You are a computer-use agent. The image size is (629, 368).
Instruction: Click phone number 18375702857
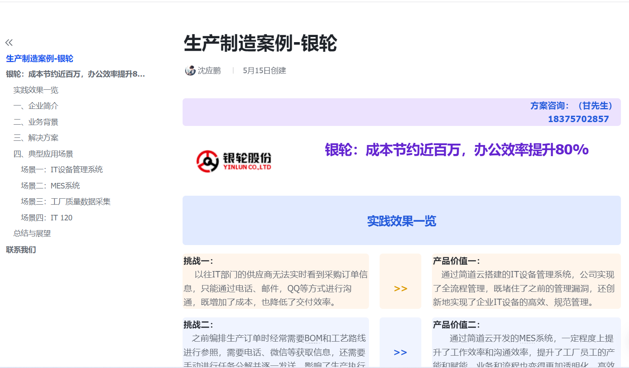(578, 119)
